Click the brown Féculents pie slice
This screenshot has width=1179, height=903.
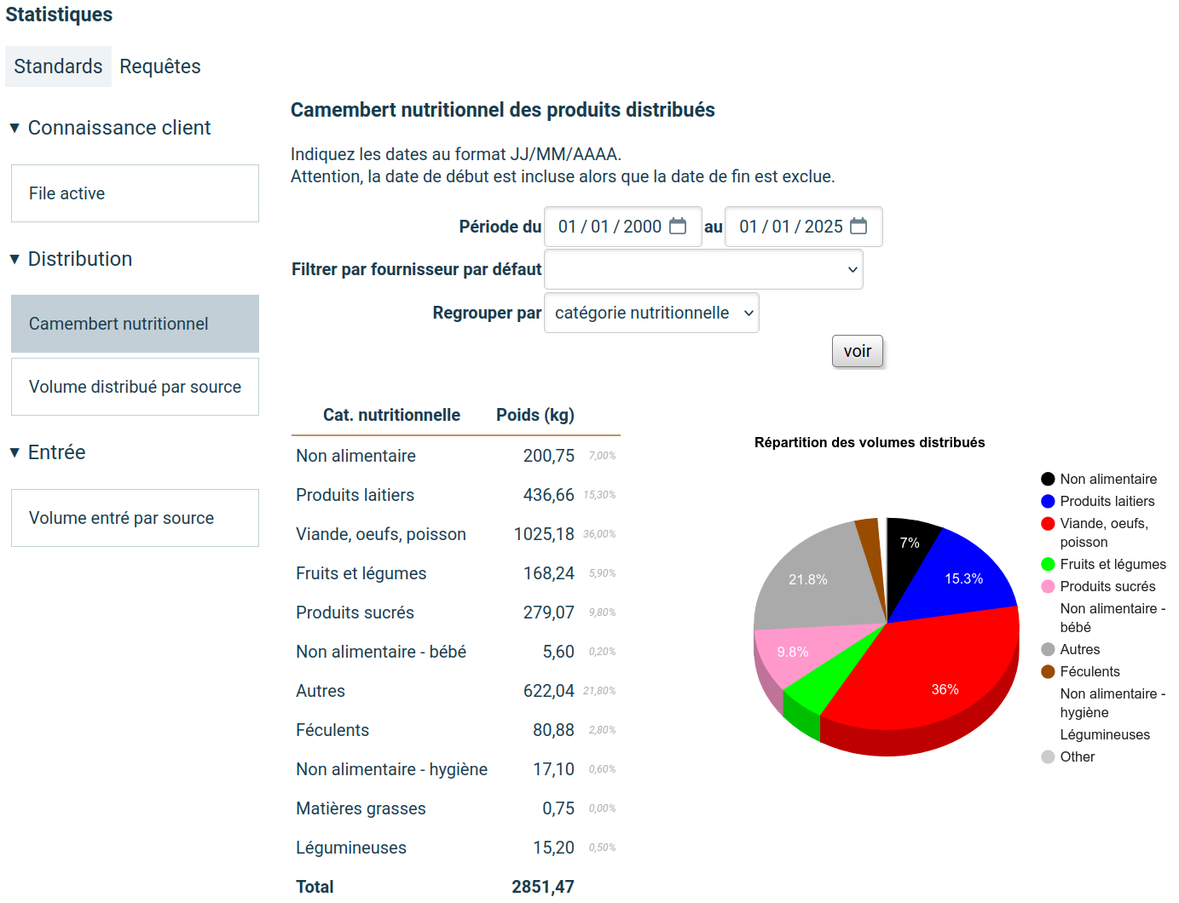pos(871,545)
